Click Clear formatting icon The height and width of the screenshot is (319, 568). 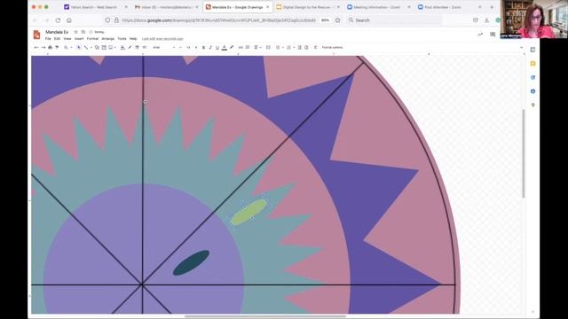[x=316, y=47]
